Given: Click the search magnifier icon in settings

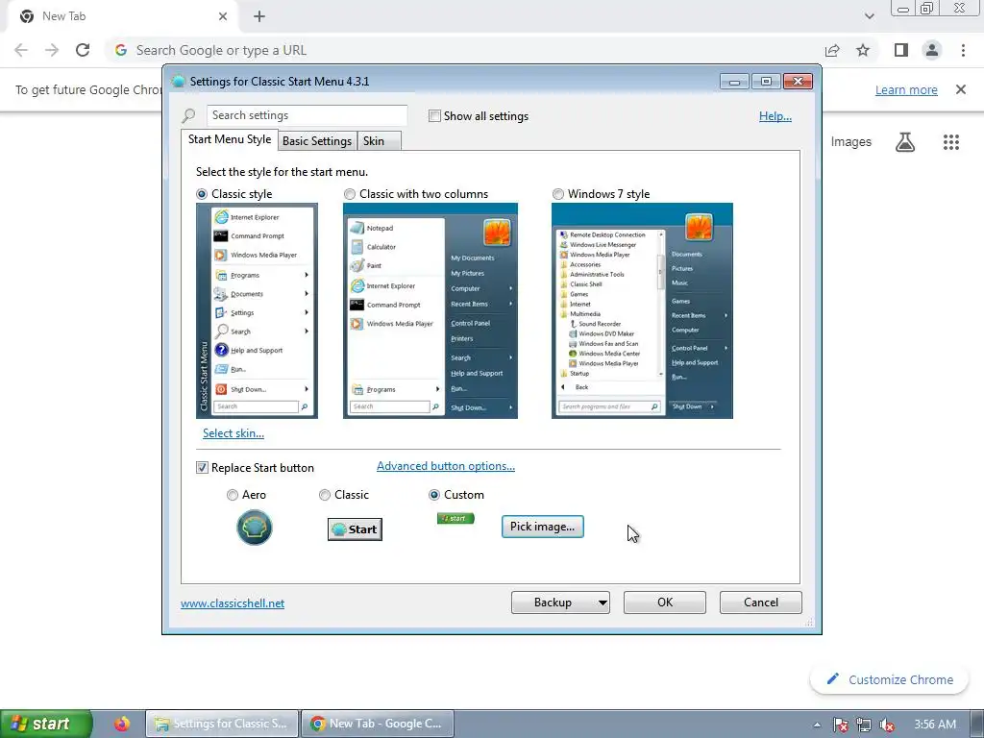Looking at the screenshot, I should [188, 115].
